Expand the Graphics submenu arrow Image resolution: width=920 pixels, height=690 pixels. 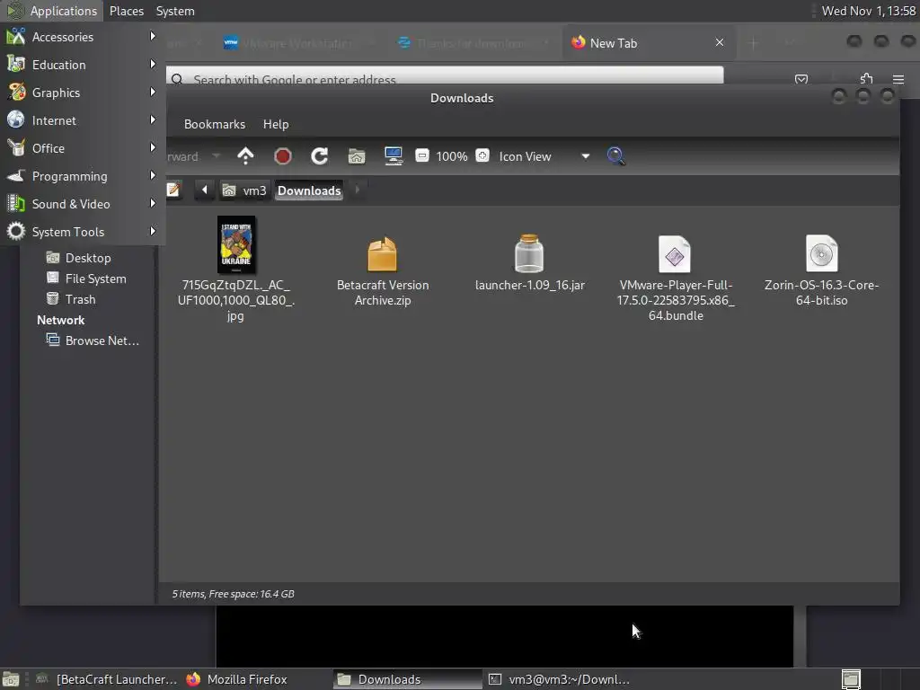[153, 93]
